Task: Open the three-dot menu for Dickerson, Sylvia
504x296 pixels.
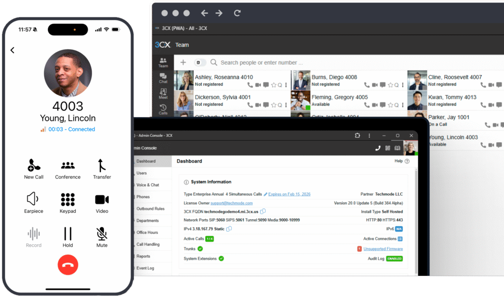Action: [286, 105]
